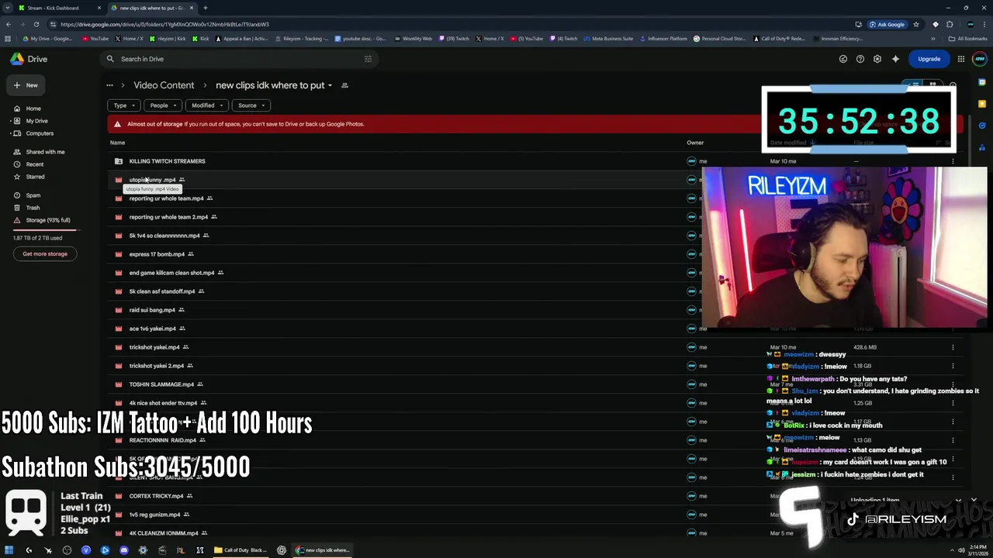Open the Chrome three-dot menu

[x=984, y=24]
